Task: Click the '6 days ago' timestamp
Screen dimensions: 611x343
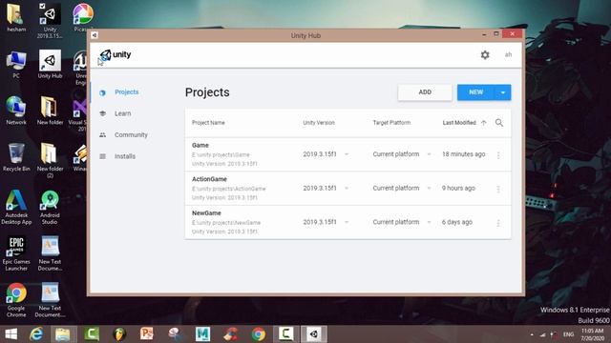Action: click(x=456, y=222)
